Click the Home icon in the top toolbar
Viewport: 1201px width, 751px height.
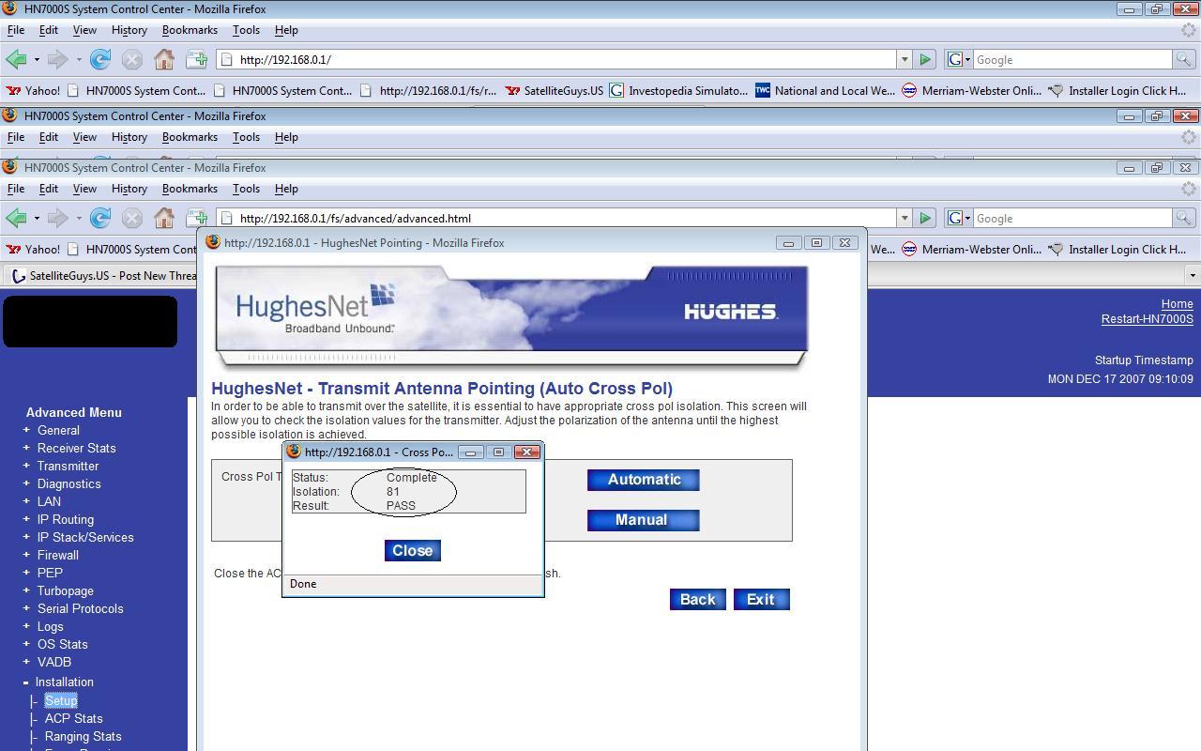pyautogui.click(x=164, y=59)
